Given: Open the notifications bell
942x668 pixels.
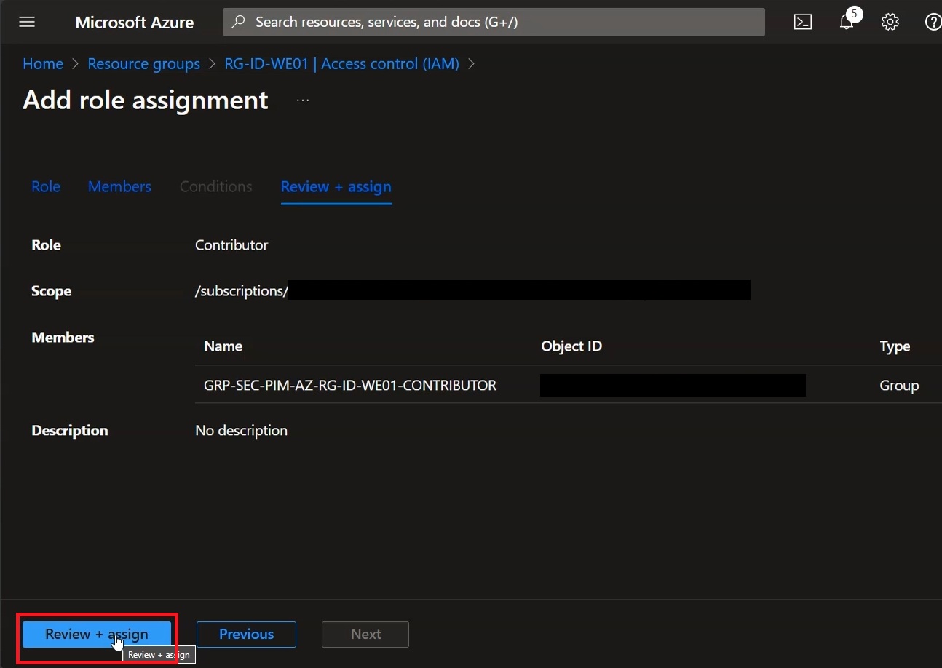Looking at the screenshot, I should (847, 22).
